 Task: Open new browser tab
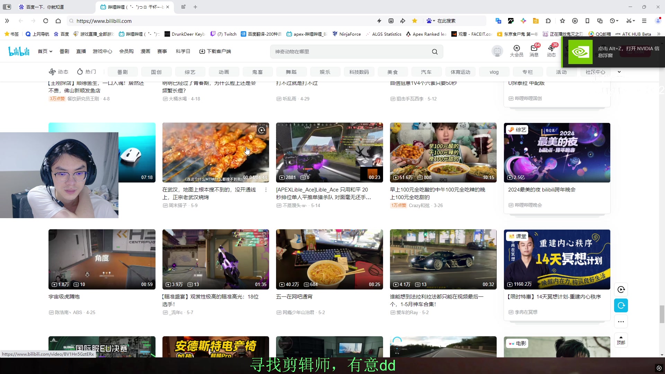coord(195,7)
